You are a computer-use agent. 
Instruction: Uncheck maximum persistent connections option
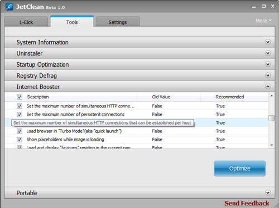tap(20, 115)
